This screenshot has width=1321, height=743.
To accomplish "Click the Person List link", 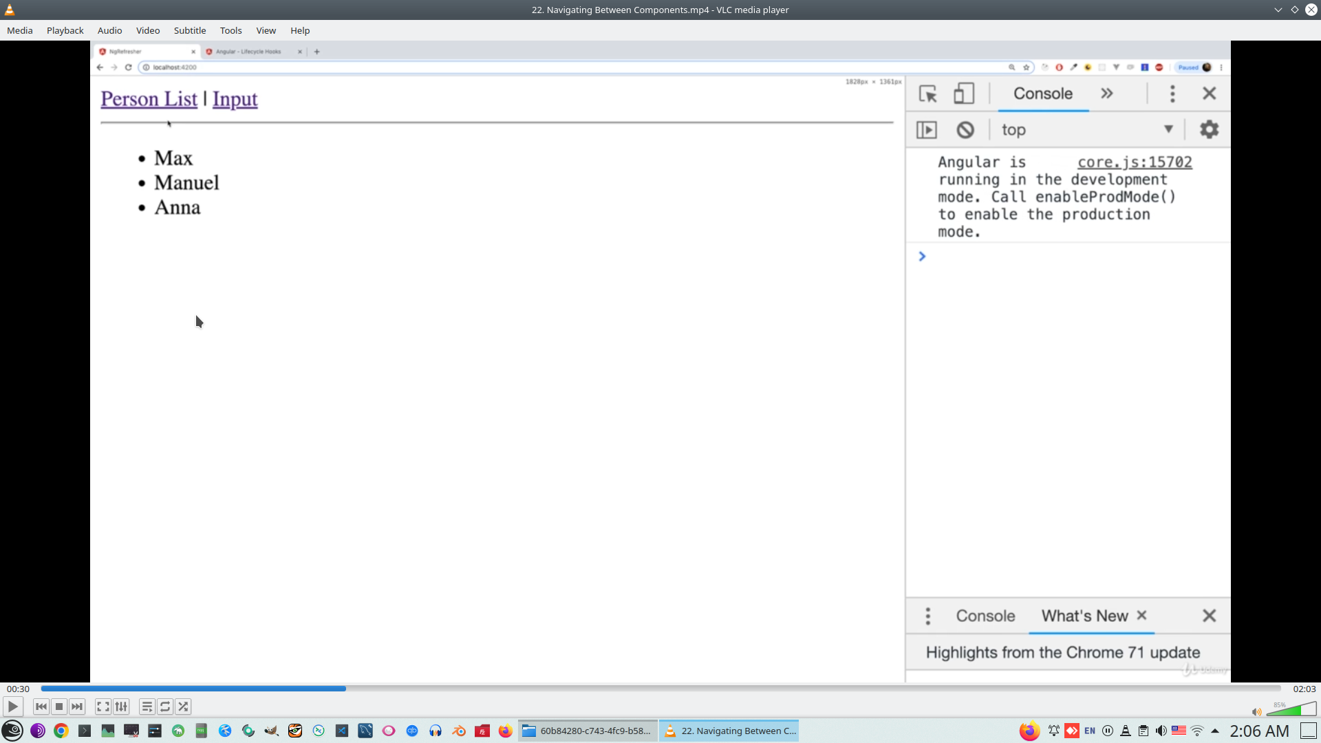I will 149,99.
